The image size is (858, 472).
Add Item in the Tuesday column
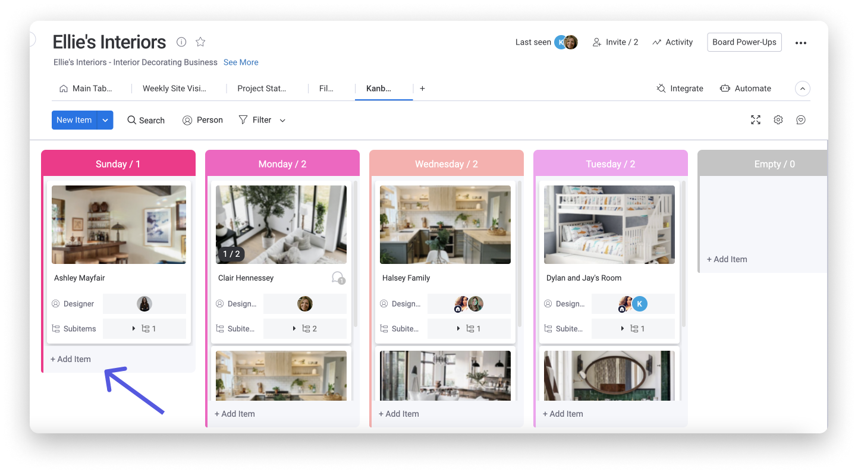(x=563, y=414)
